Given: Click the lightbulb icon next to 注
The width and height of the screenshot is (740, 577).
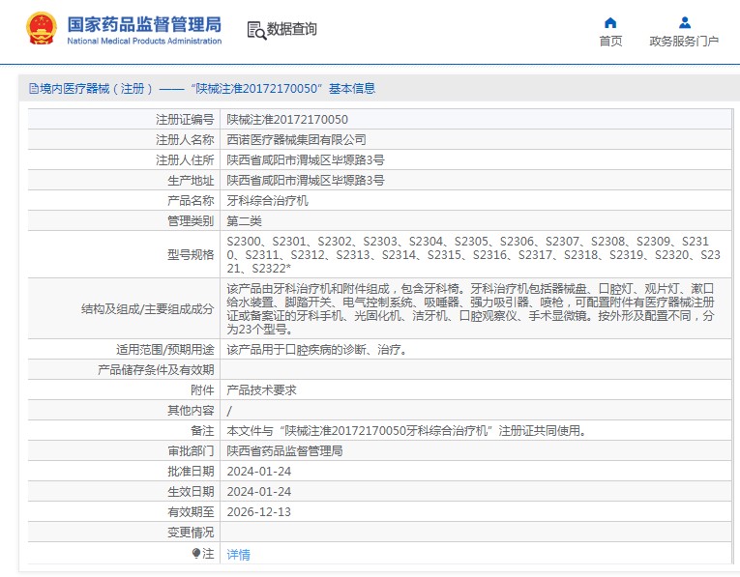Looking at the screenshot, I should [x=196, y=554].
